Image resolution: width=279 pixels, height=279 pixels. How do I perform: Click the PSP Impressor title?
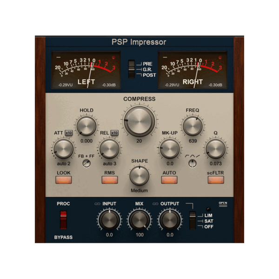point(139,42)
